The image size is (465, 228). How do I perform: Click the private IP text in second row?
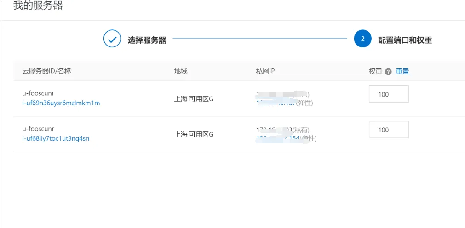283,130
